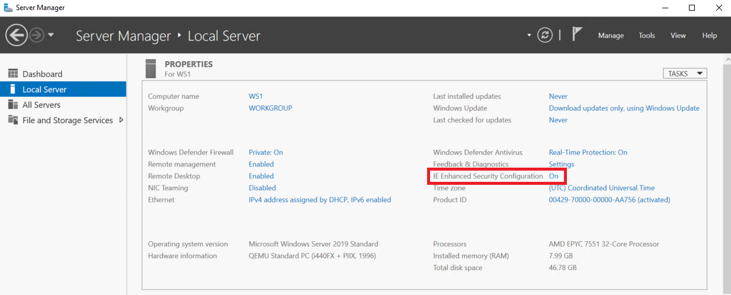Click the server Properties tile icon

[151, 68]
